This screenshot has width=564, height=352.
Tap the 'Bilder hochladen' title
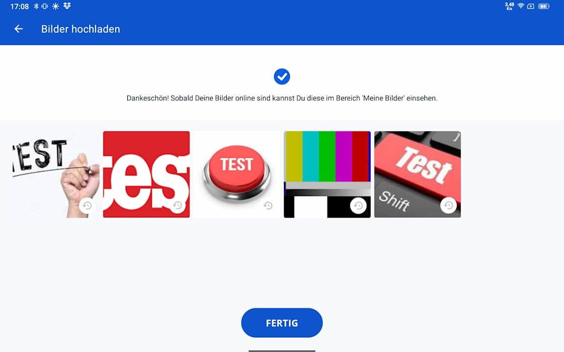point(81,29)
